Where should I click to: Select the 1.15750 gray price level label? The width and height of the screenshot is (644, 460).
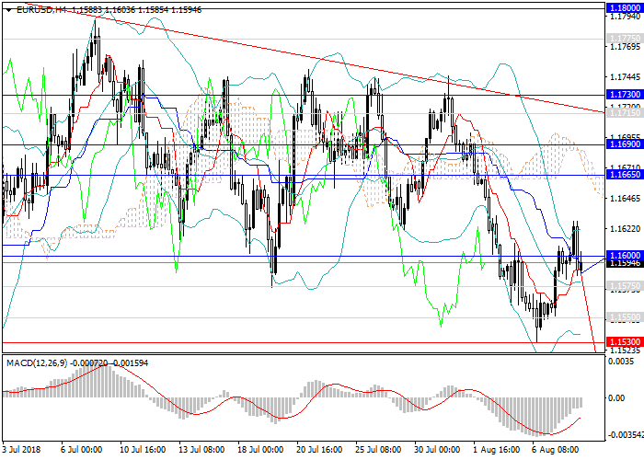(x=625, y=285)
